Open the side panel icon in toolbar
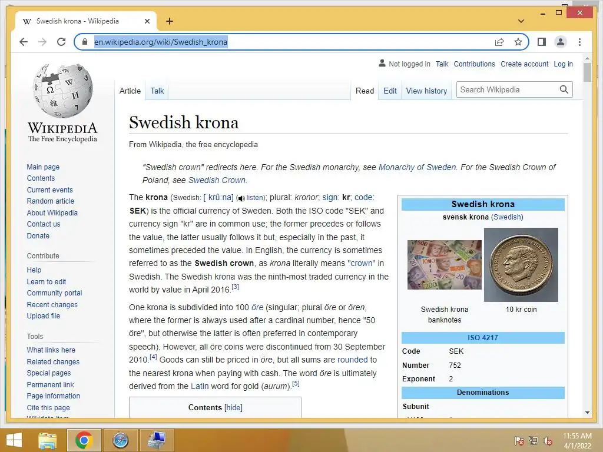This screenshot has height=452, width=603. 542,42
